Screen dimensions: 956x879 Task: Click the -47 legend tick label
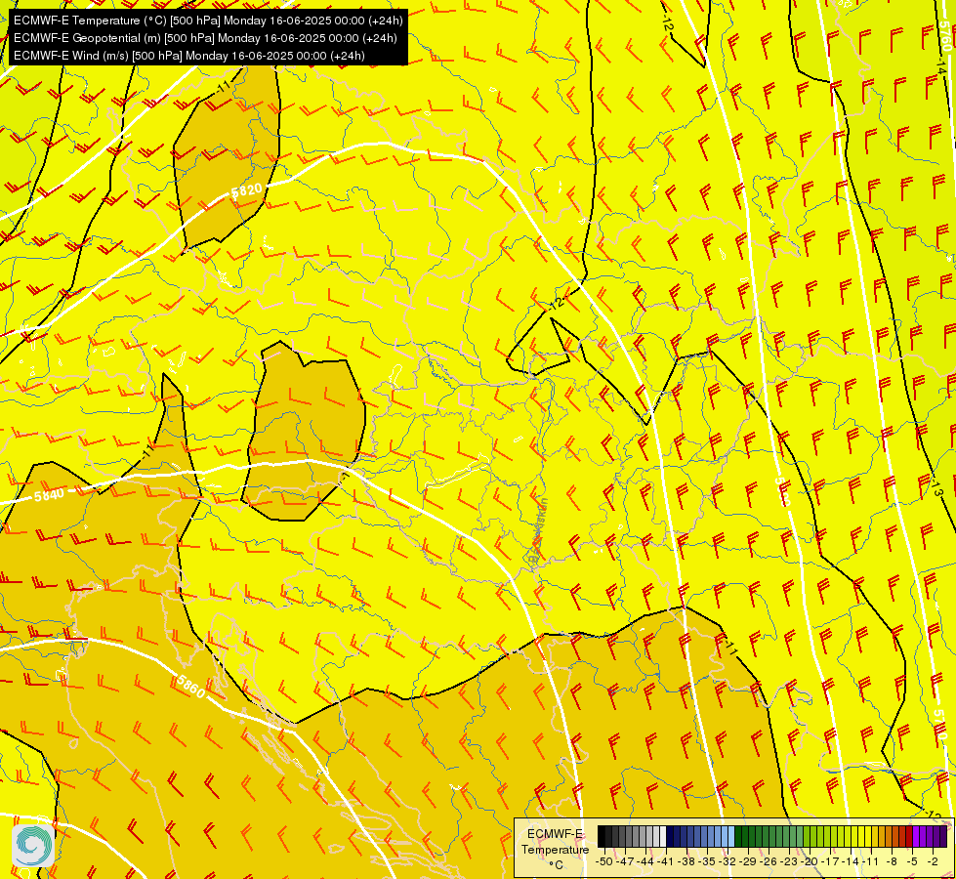coord(625,861)
